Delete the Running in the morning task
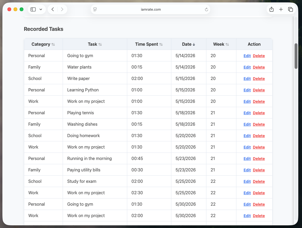The width and height of the screenshot is (302, 228). point(259,159)
